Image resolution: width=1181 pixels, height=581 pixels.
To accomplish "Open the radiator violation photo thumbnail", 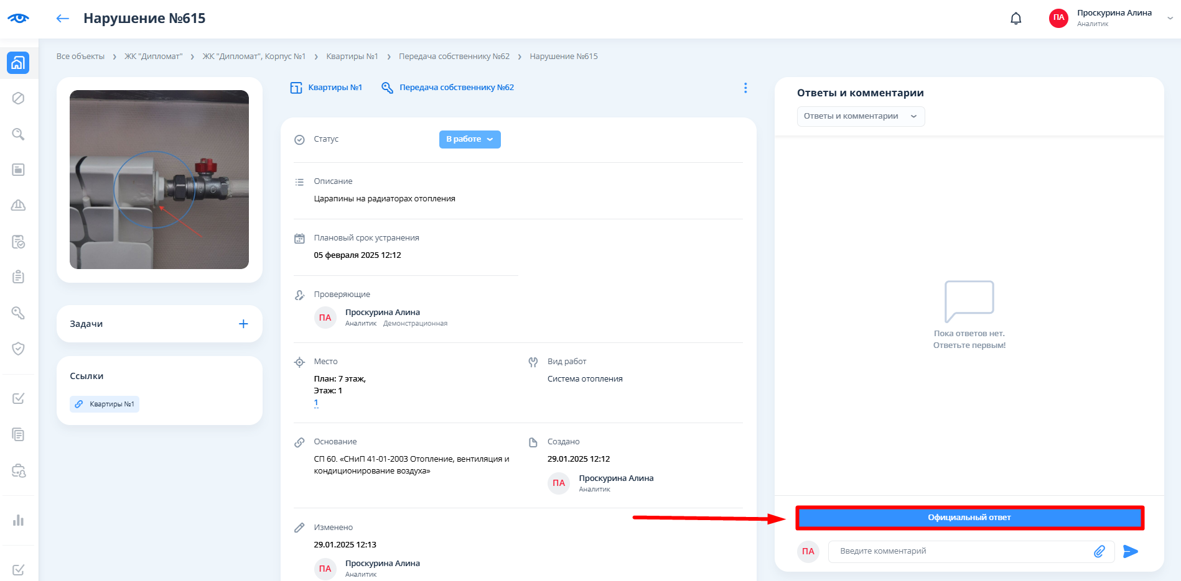I will 159,180.
